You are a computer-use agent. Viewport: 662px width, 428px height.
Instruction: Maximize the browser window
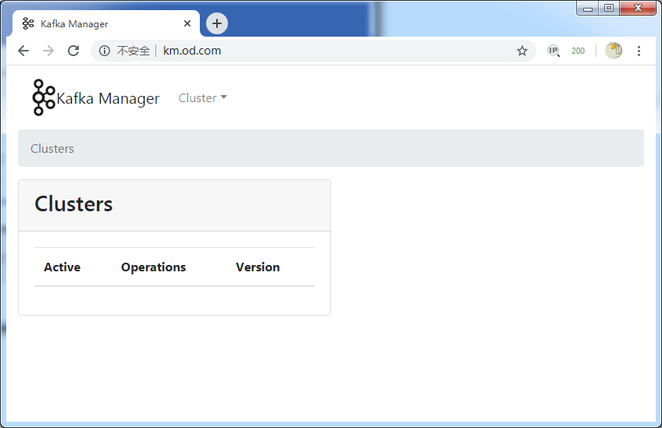(x=609, y=8)
